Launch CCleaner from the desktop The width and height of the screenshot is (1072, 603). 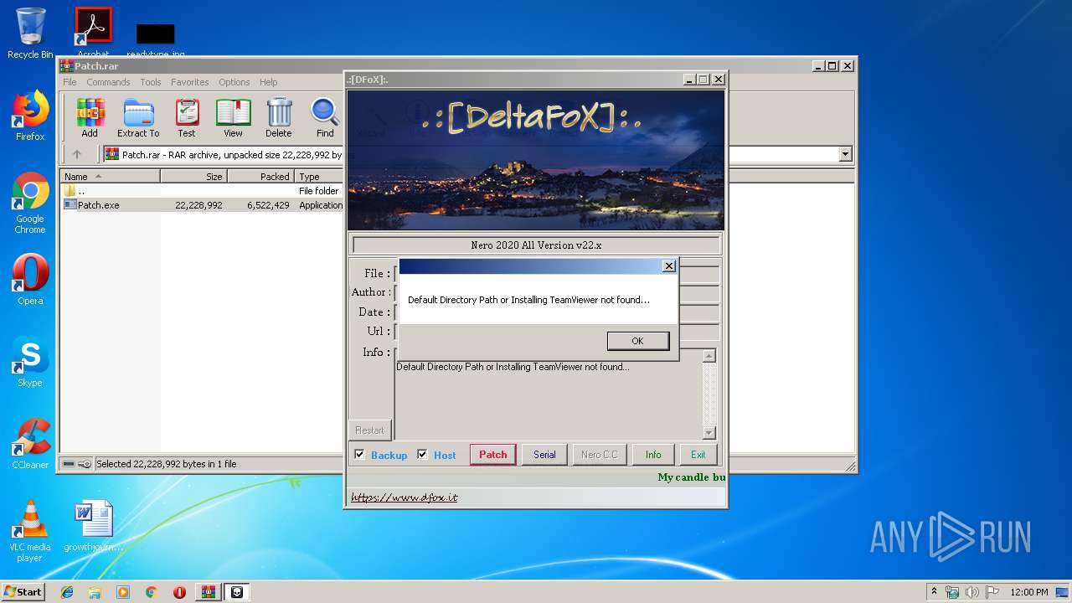(30, 444)
